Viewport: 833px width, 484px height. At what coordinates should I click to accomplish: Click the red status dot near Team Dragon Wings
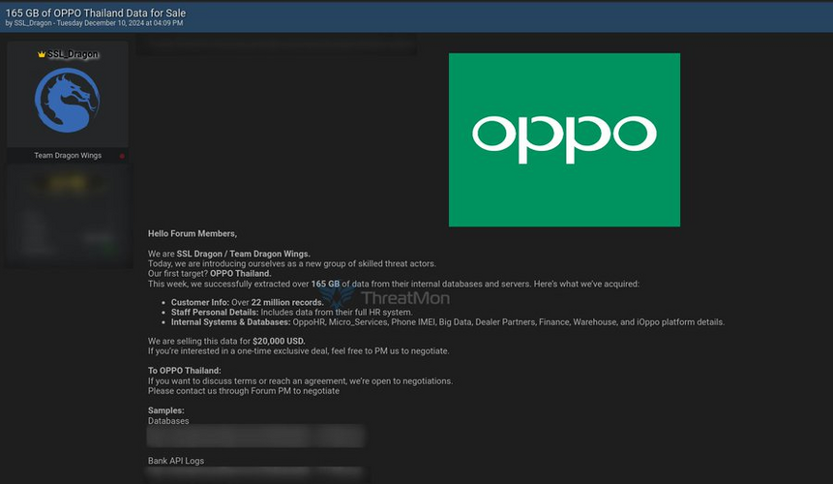tap(122, 156)
